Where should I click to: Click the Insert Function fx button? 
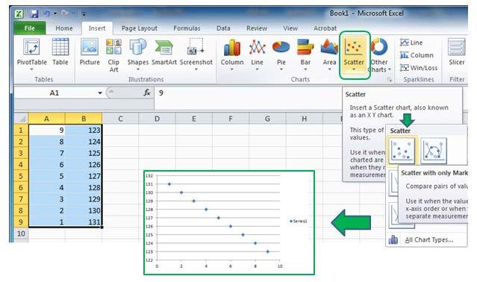[147, 93]
